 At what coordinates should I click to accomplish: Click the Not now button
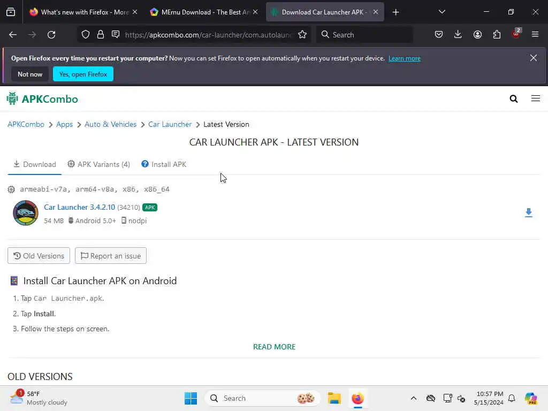[30, 74]
